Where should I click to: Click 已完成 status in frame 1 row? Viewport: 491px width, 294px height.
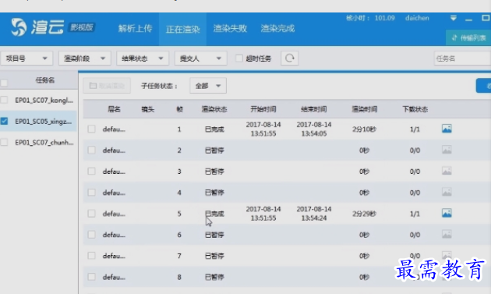(x=214, y=129)
